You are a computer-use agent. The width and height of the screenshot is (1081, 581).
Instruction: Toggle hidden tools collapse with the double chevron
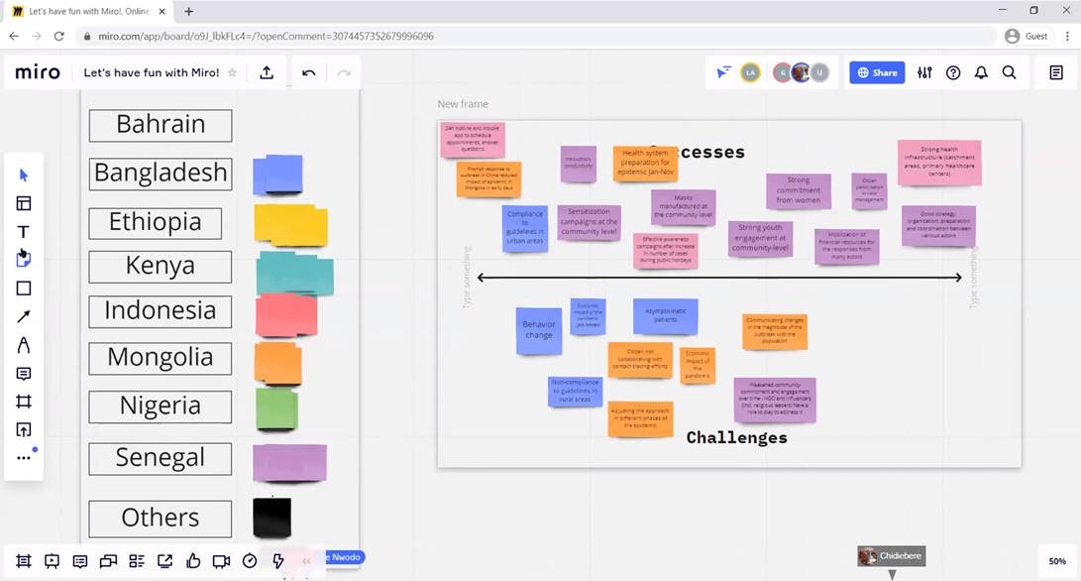tap(306, 560)
